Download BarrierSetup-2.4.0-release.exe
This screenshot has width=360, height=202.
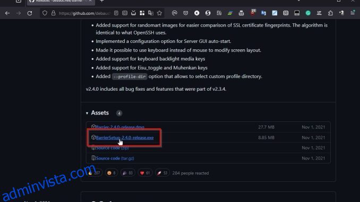pos(125,137)
